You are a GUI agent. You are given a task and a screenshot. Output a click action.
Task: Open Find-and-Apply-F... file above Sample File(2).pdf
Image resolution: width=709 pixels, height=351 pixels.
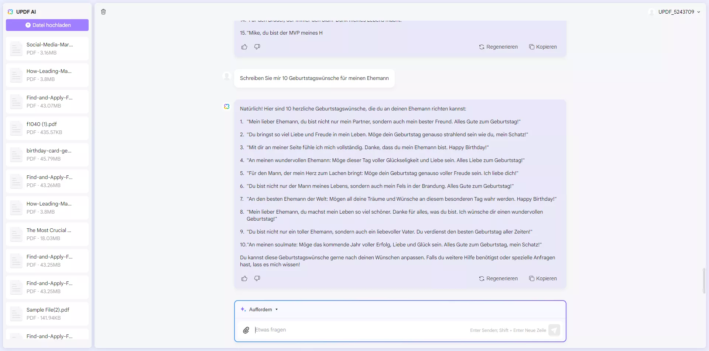point(47,287)
